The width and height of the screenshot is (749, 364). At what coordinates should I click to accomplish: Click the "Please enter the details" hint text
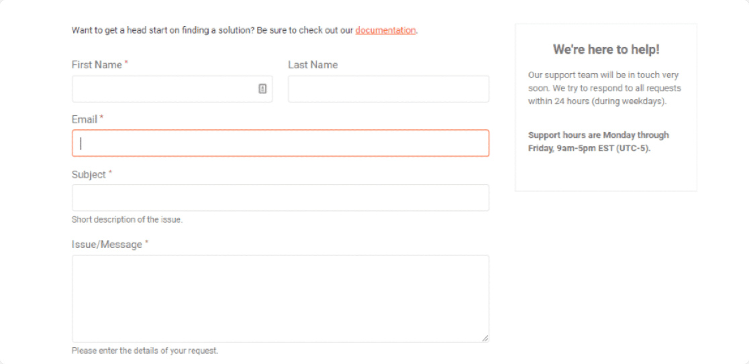point(145,351)
